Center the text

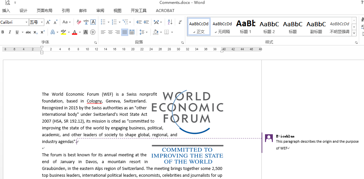(x=110, y=32)
